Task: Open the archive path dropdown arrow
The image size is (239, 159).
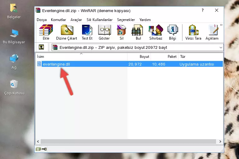Action: click(221, 48)
